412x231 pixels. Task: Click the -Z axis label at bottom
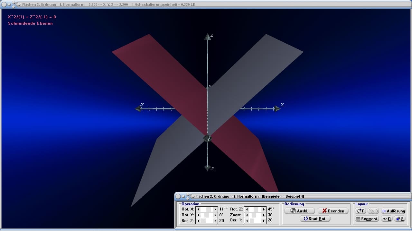212,168
